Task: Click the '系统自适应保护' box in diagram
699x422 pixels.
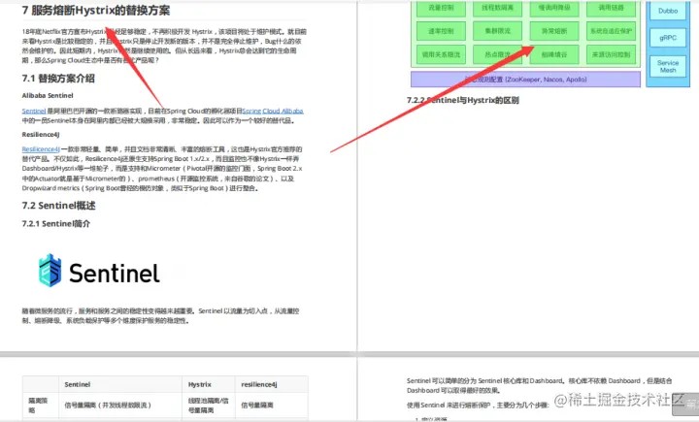Action: click(611, 31)
